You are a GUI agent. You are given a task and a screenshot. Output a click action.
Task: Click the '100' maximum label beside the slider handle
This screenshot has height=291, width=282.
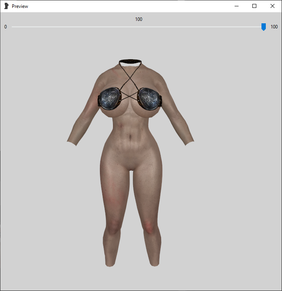pyautogui.click(x=274, y=27)
